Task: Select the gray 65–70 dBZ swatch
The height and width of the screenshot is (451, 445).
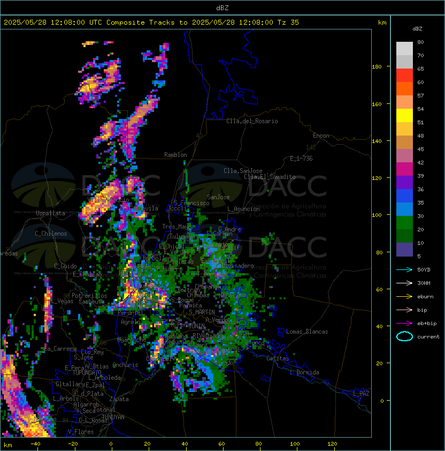Action: pos(404,62)
